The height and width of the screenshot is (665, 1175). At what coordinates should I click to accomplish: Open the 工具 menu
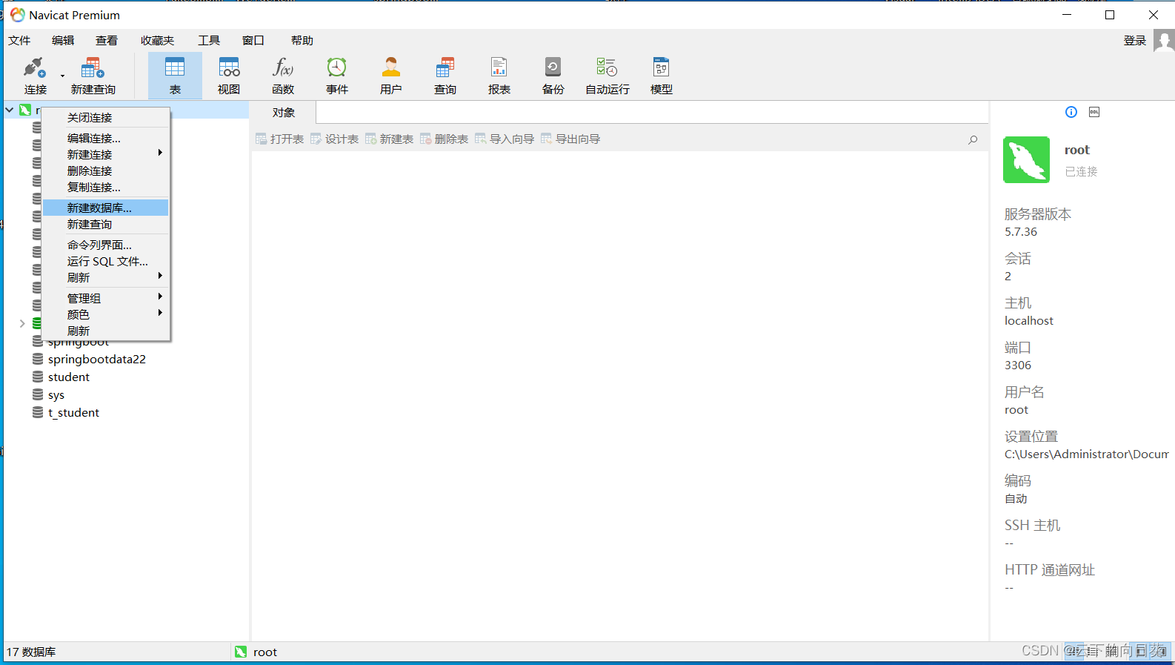coord(209,41)
